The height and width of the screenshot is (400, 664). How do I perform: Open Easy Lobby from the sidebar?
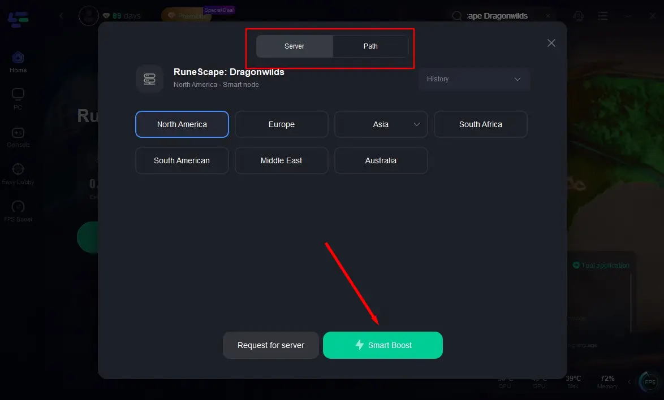[x=18, y=174]
